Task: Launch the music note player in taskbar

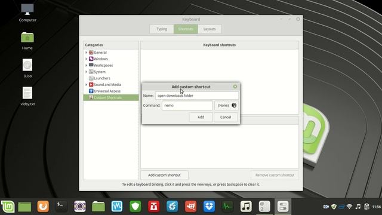Action: pyautogui.click(x=246, y=207)
